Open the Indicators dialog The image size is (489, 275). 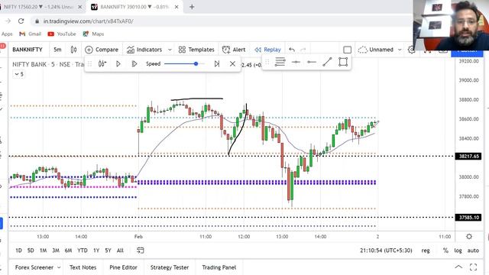pyautogui.click(x=144, y=50)
